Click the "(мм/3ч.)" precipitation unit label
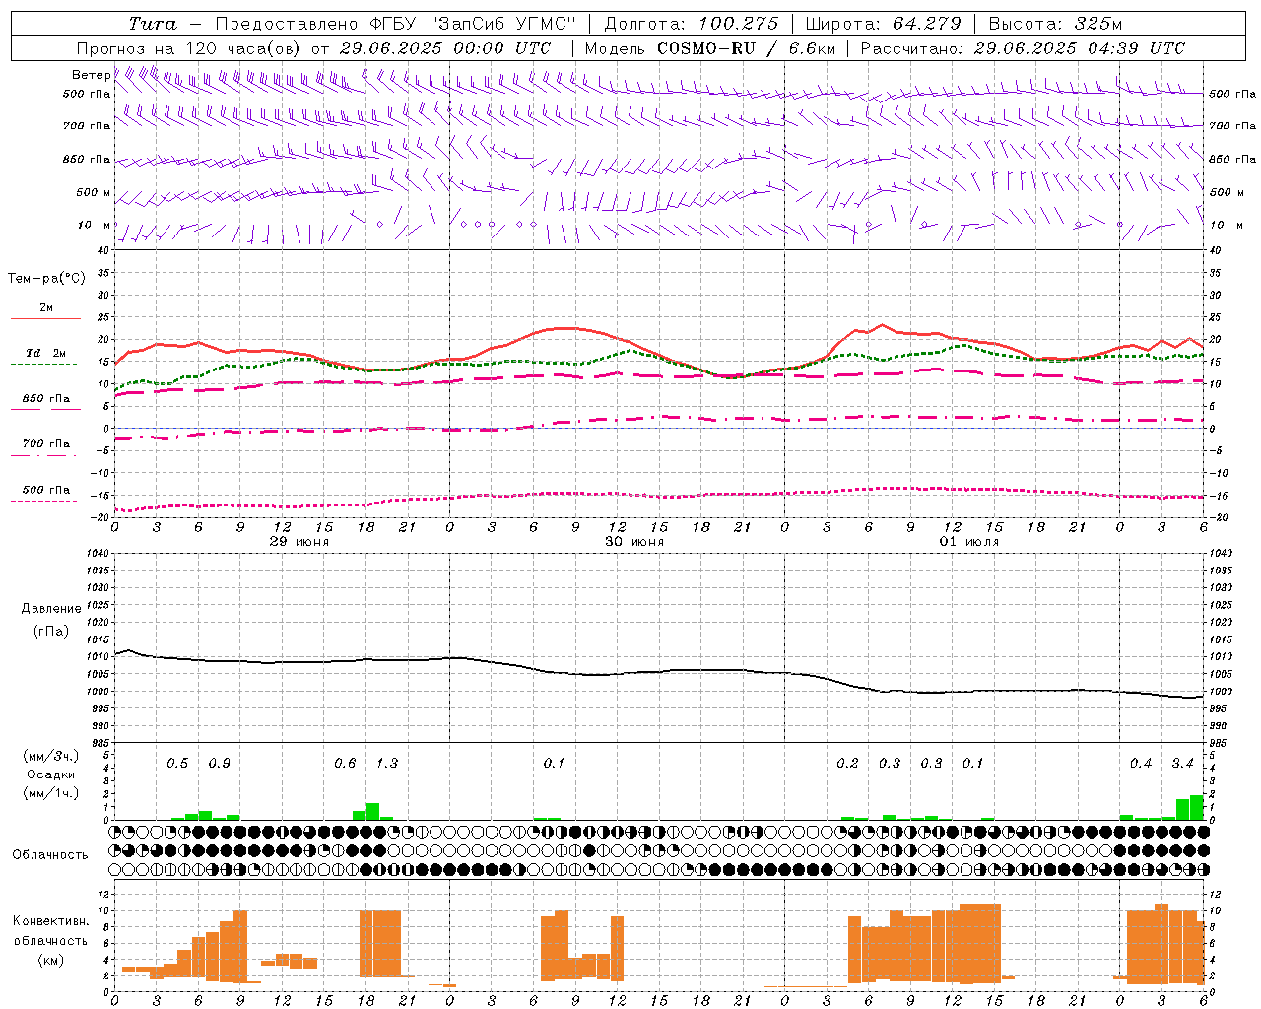Image resolution: width=1261 pixels, height=1009 pixels. pyautogui.click(x=51, y=756)
